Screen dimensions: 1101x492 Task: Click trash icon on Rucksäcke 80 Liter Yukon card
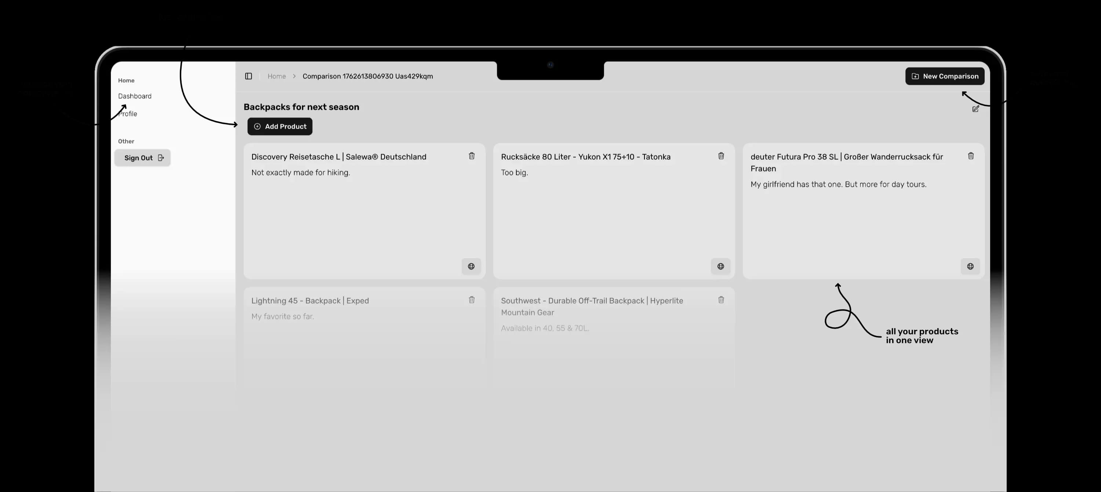click(x=721, y=156)
